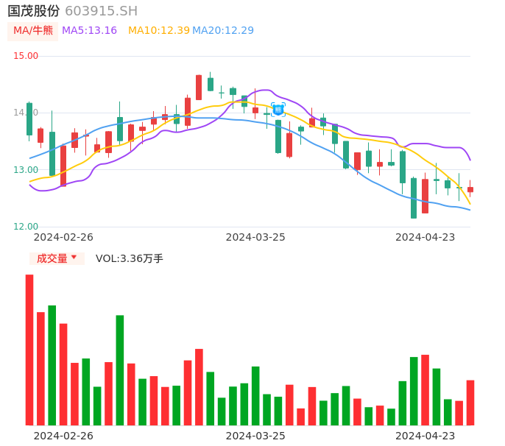Click the 12.00 price axis label
505x446 pixels.
click(x=26, y=227)
